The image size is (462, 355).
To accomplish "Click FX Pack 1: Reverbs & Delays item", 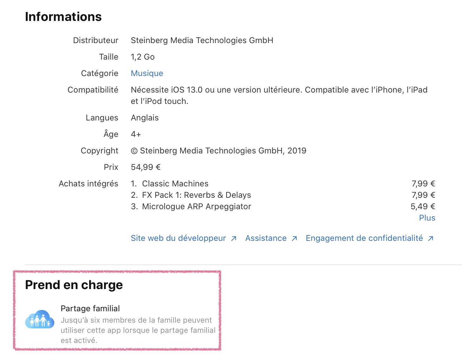I will pos(196,195).
